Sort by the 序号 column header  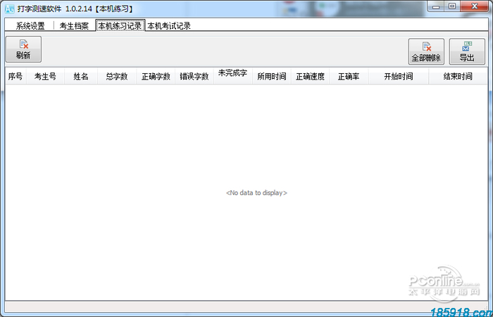(15, 76)
